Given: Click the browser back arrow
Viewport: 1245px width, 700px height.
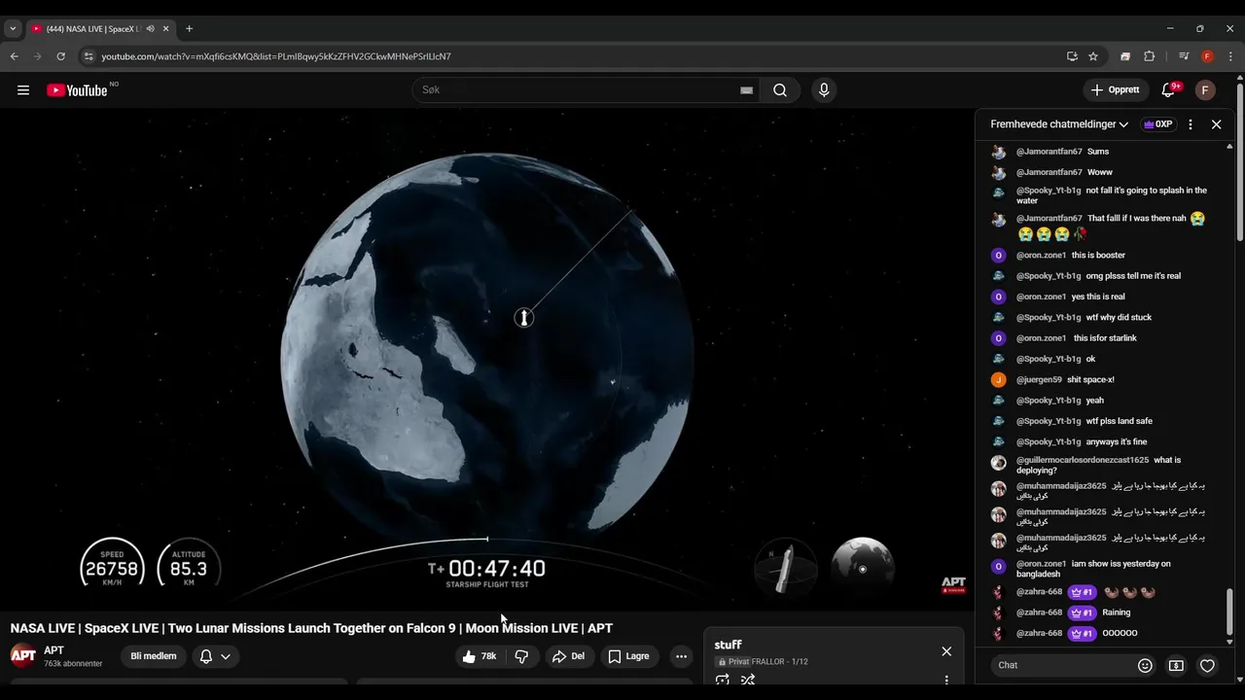Looking at the screenshot, I should tap(14, 56).
